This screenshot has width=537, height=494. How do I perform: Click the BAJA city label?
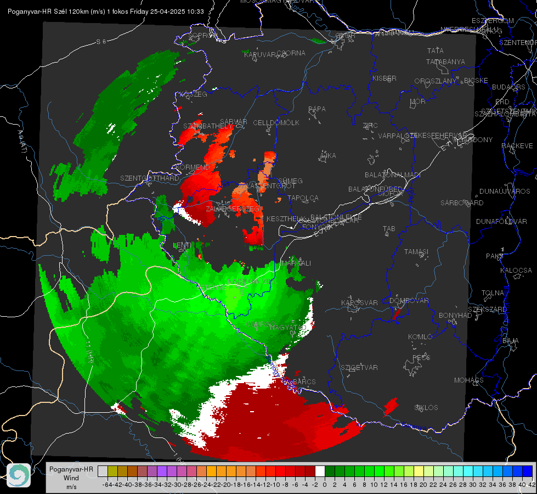(510, 341)
